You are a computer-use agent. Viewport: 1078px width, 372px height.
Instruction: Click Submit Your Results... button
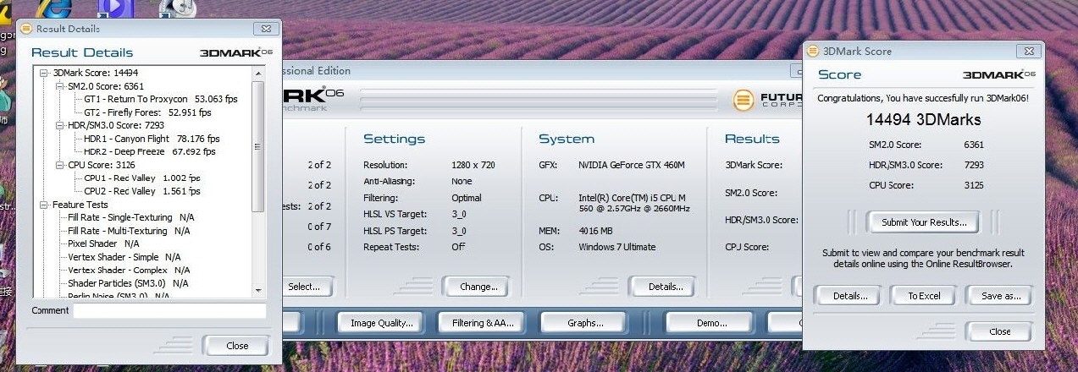923,222
